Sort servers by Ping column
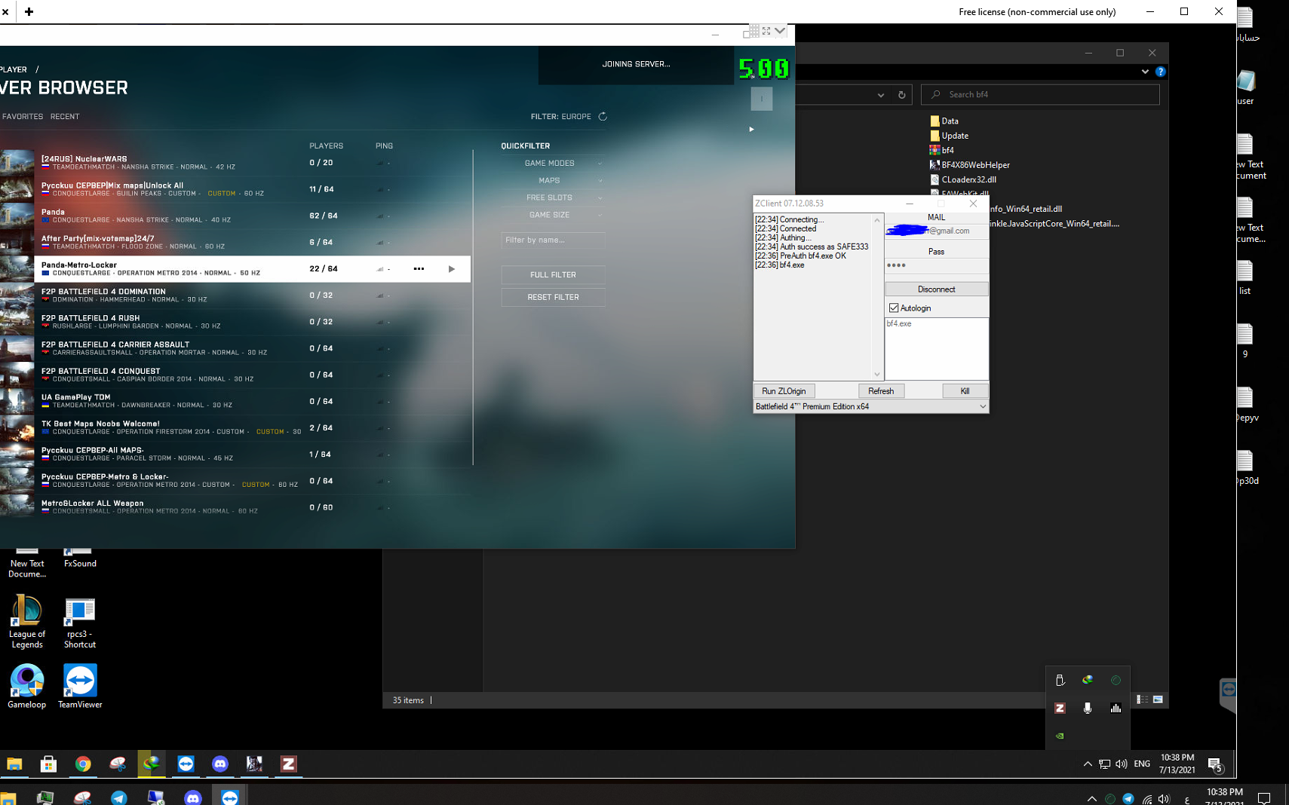1289x805 pixels. (384, 145)
